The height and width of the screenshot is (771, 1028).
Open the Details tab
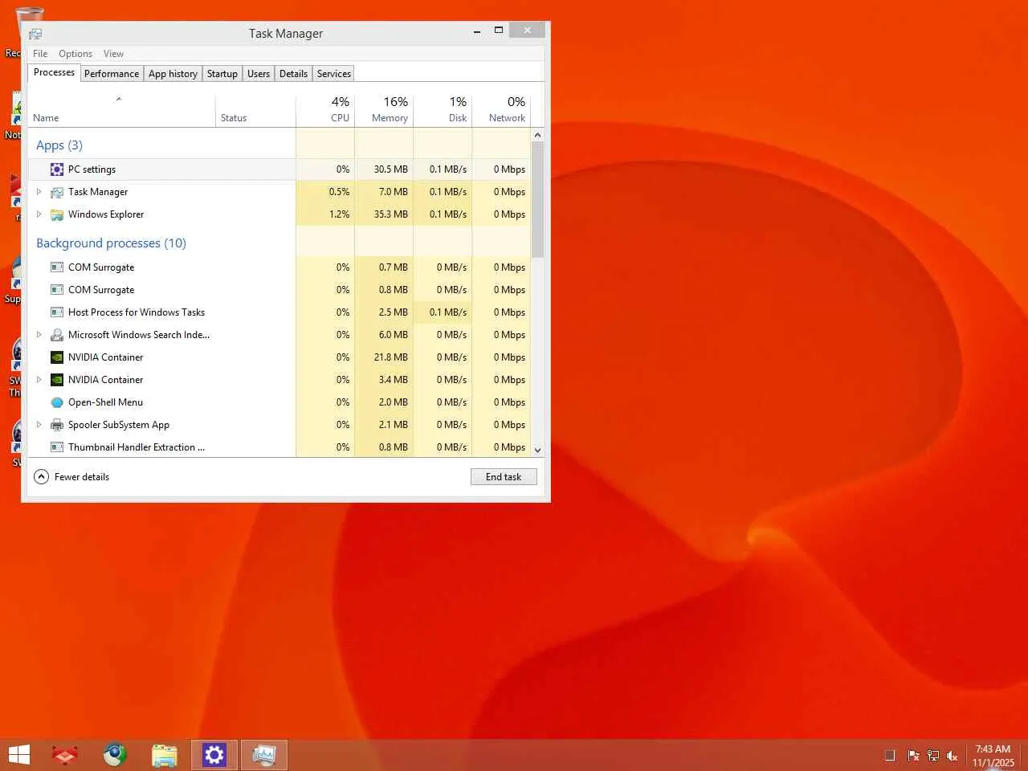[293, 74]
